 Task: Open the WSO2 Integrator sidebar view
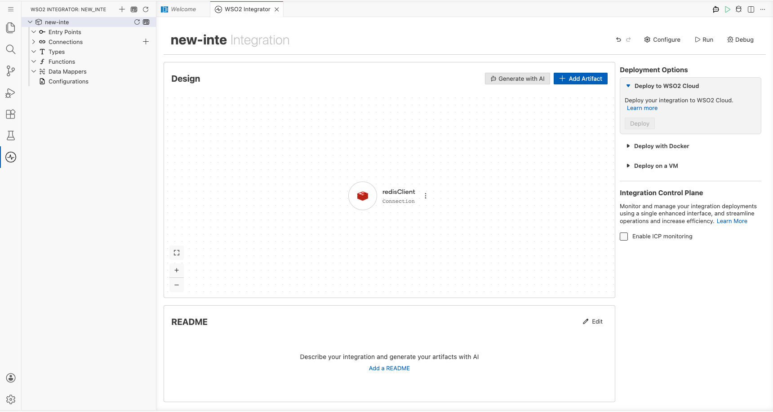pos(11,157)
